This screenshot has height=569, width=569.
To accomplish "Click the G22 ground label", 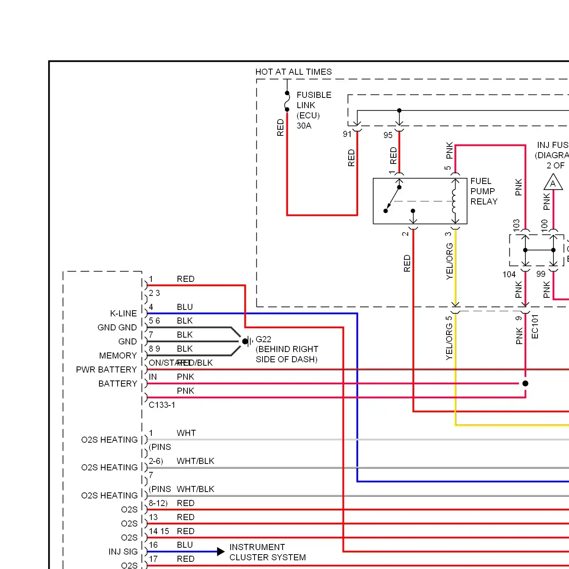I will point(263,339).
